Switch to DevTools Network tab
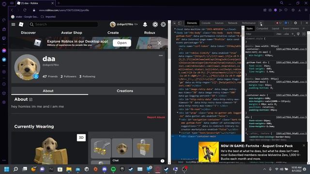310x174 pixels. (x=232, y=23)
